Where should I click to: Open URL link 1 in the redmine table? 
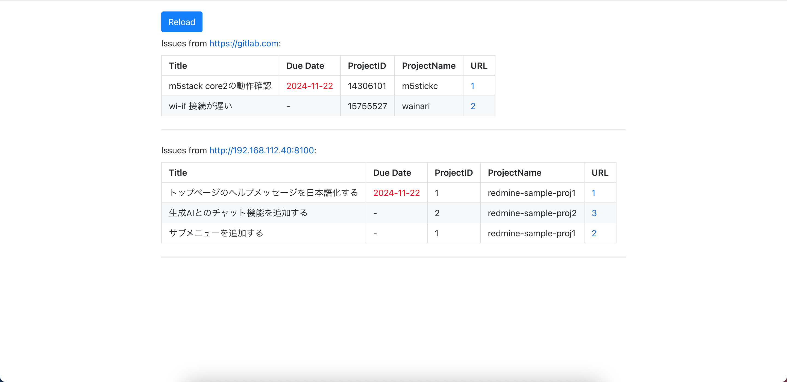click(x=593, y=193)
